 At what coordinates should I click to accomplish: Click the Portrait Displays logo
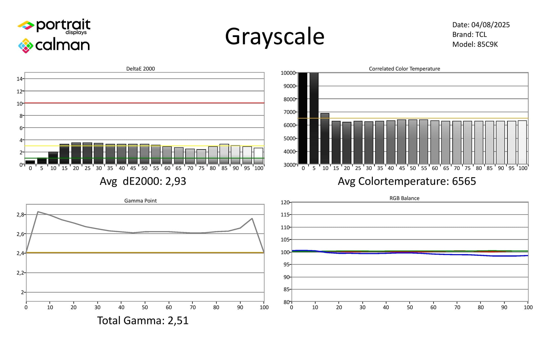click(x=54, y=26)
